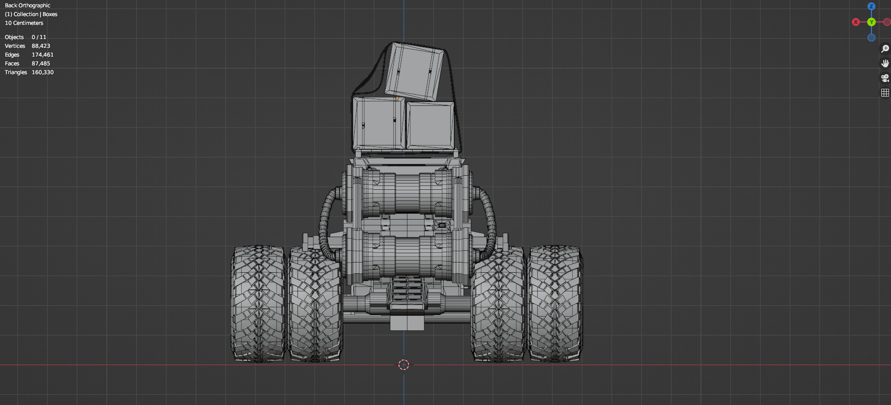Click the zoom magnifier viewport icon
891x405 pixels.
point(885,49)
